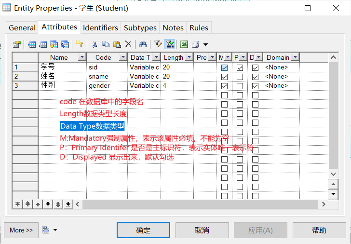Export to Excel using the green icon
The width and height of the screenshot is (351, 244).
184,44
